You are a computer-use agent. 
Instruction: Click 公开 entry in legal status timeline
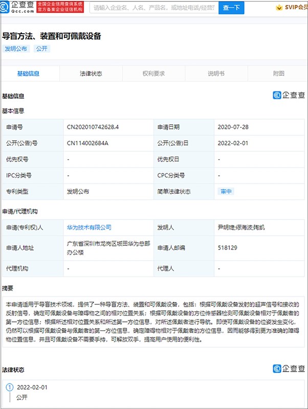(21, 397)
